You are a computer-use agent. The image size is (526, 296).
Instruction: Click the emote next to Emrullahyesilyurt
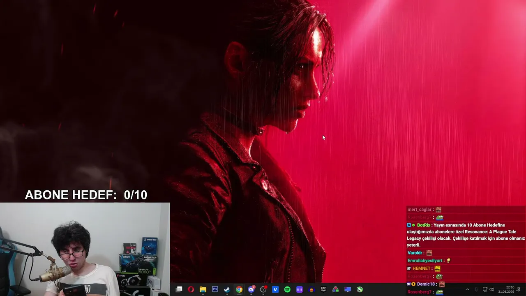(448, 261)
